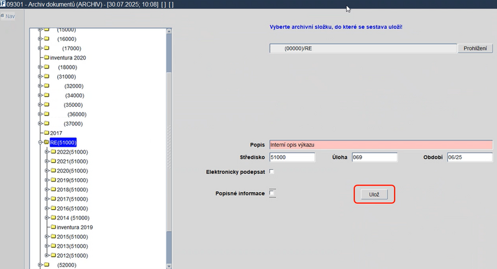
Task: Expand the 2016(51000) folder node
Action: [47, 208]
